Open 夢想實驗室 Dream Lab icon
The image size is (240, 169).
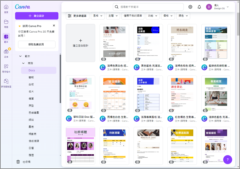(x=6, y=82)
